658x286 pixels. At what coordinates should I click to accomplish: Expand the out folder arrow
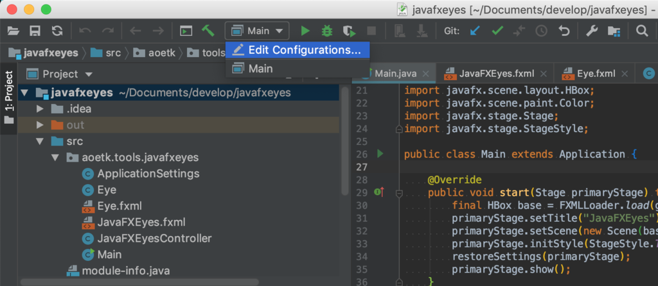40,125
